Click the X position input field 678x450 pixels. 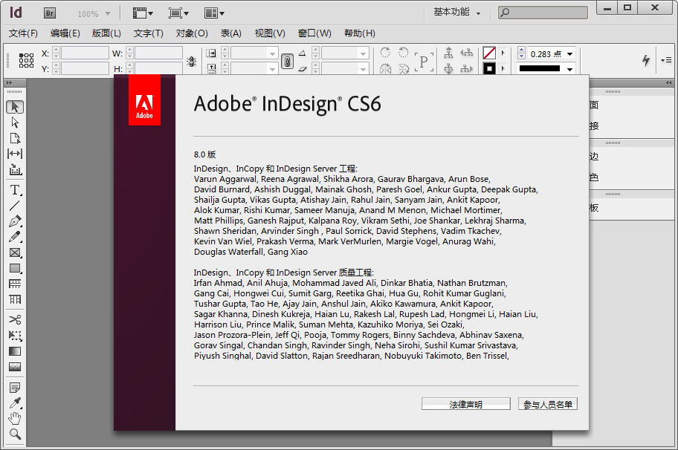click(85, 53)
